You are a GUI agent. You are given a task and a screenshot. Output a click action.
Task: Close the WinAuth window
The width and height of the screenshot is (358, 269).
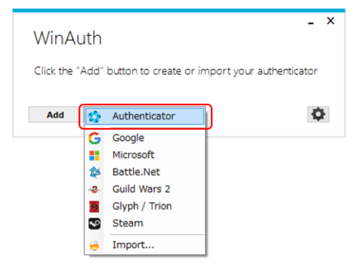click(330, 21)
